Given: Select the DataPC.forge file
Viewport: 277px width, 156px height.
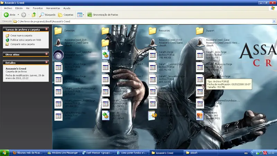Looking at the screenshot, I should point(153,55).
